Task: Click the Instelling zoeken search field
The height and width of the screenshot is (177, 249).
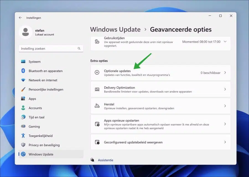Action: click(51, 48)
